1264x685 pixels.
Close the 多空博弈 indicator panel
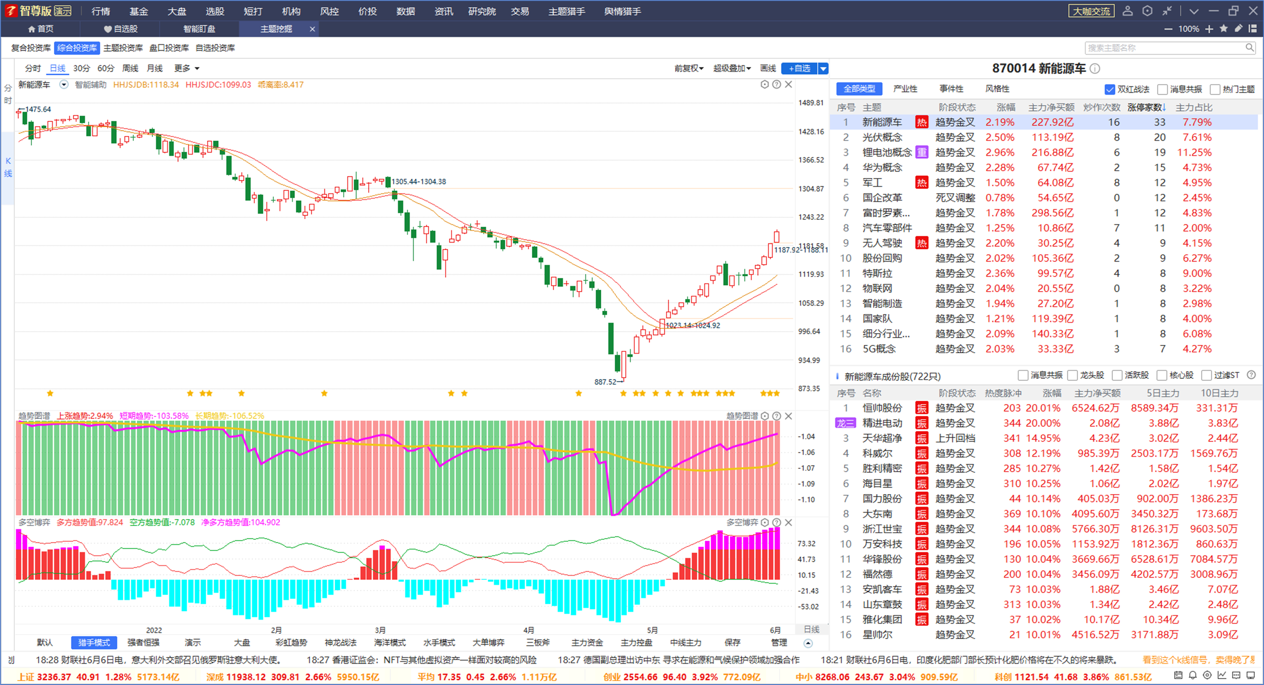point(789,522)
